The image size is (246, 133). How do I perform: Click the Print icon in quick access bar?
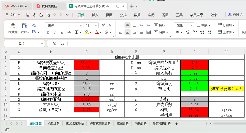[41, 15]
